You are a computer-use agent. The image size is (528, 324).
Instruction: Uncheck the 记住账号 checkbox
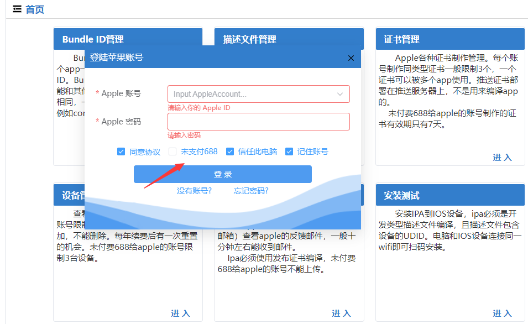pos(289,151)
